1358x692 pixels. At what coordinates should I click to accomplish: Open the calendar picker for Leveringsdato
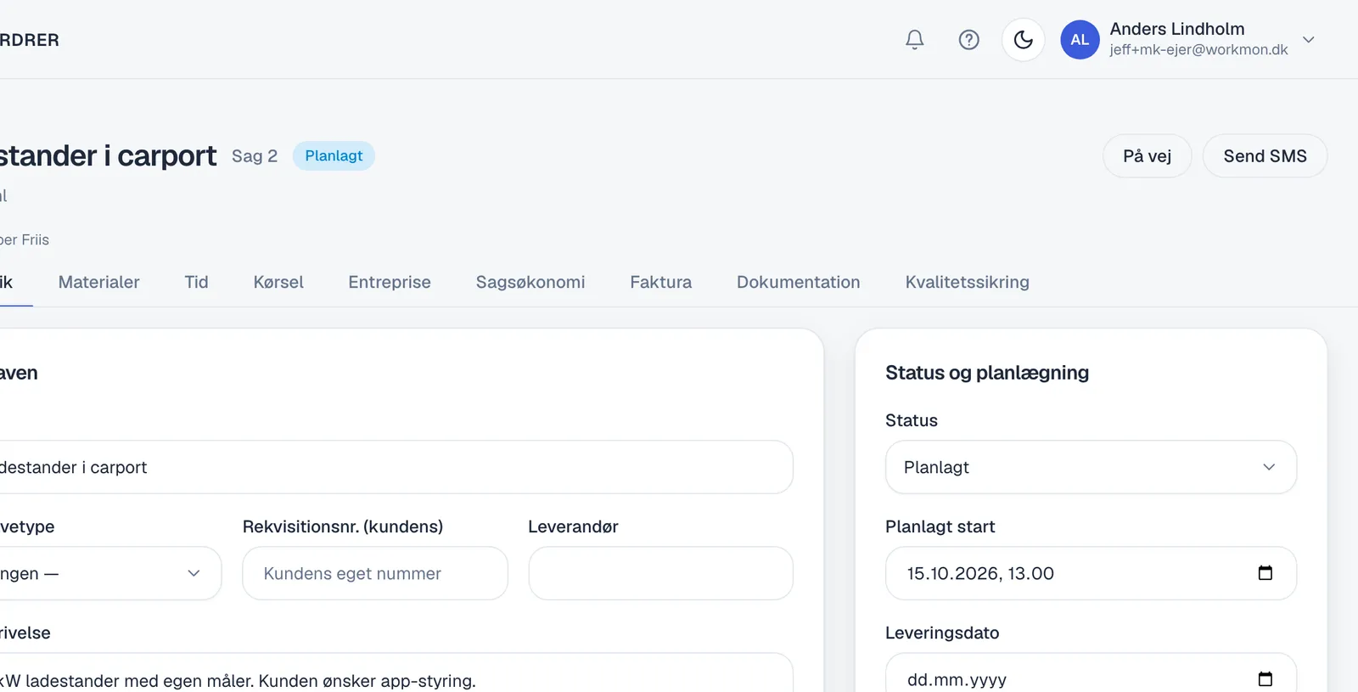tap(1265, 679)
